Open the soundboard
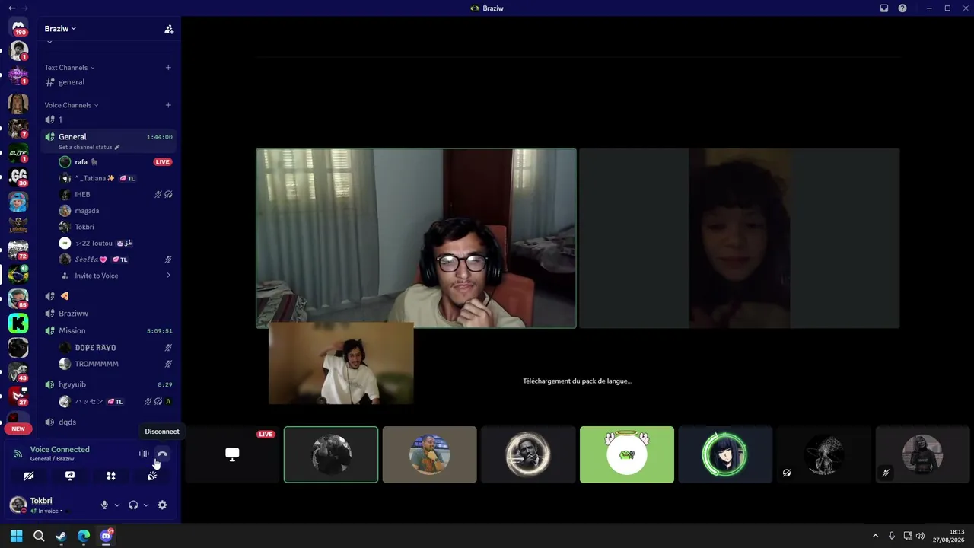This screenshot has height=548, width=974. pyautogui.click(x=152, y=476)
